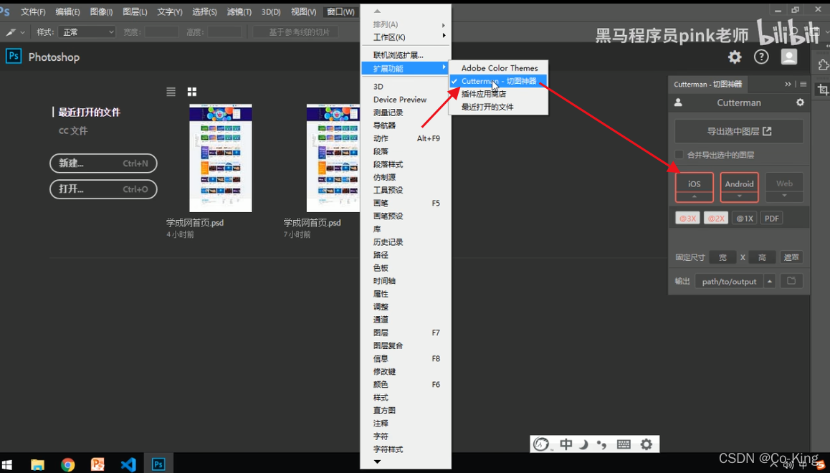Screen dimensions: 830x473
Task: Click the 打开... button
Action: tap(103, 189)
